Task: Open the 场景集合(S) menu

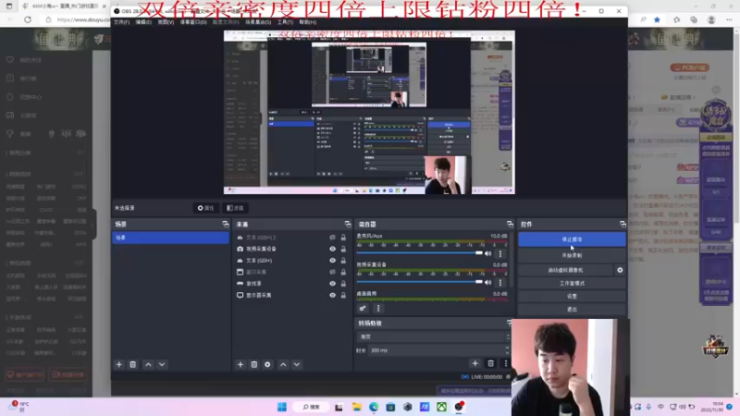Action: click(258, 22)
